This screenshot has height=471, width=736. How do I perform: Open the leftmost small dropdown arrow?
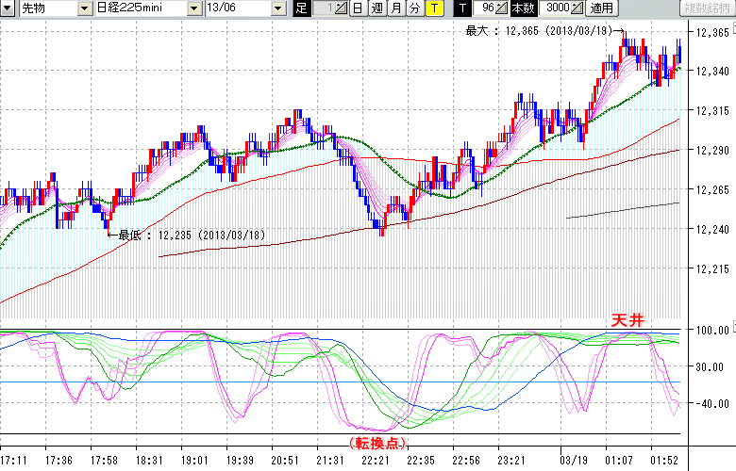(x=8, y=8)
